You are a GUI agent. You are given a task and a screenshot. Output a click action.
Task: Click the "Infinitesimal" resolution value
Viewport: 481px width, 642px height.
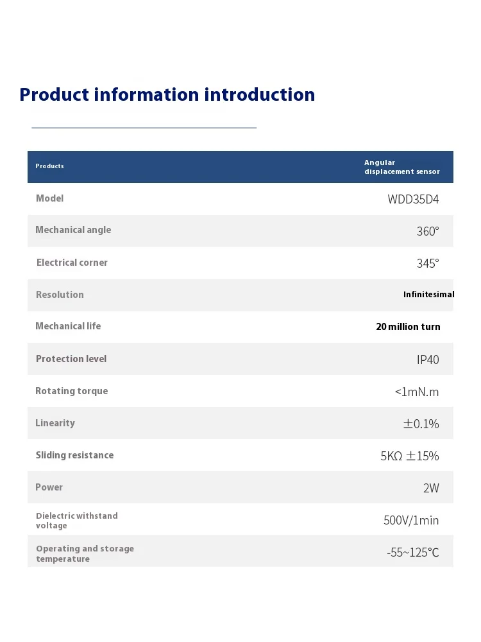point(428,295)
